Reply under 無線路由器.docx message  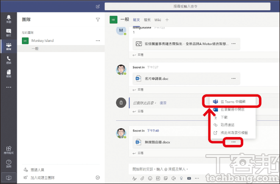click(x=138, y=153)
